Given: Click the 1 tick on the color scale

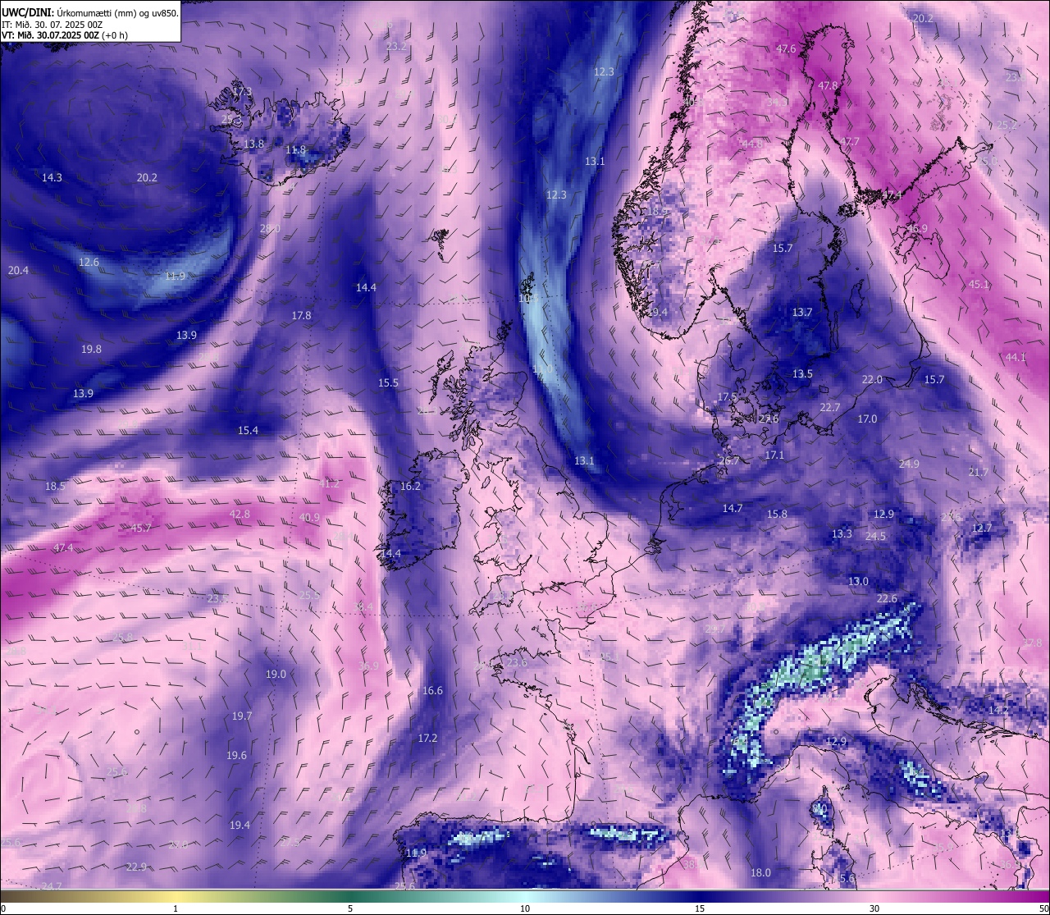Looking at the screenshot, I should pyautogui.click(x=176, y=908).
